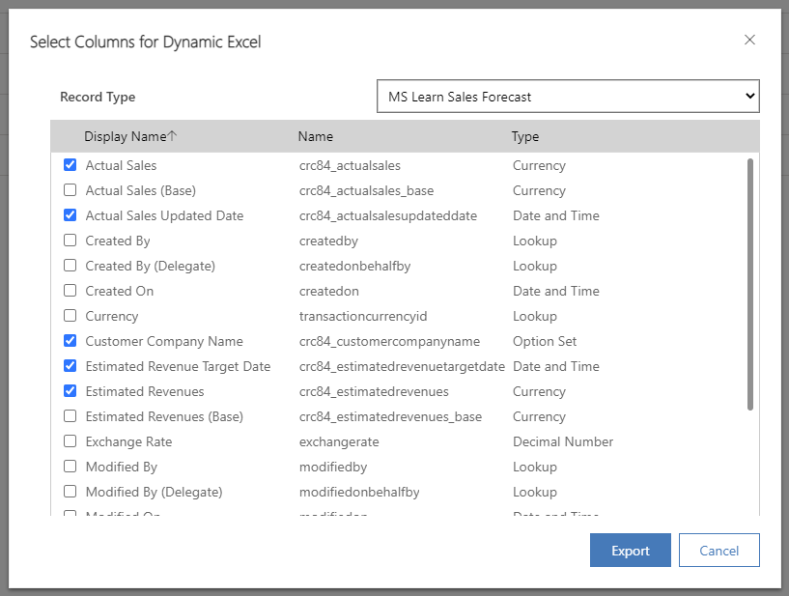Check the Currency column
The image size is (789, 596).
point(70,316)
